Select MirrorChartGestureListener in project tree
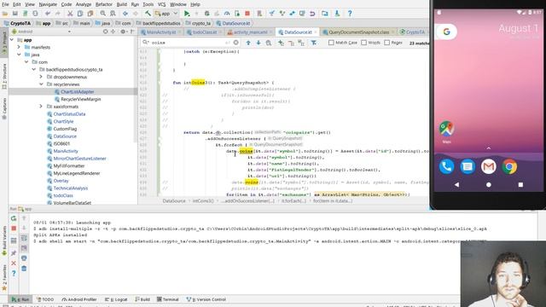The width and height of the screenshot is (546, 307). click(79, 159)
